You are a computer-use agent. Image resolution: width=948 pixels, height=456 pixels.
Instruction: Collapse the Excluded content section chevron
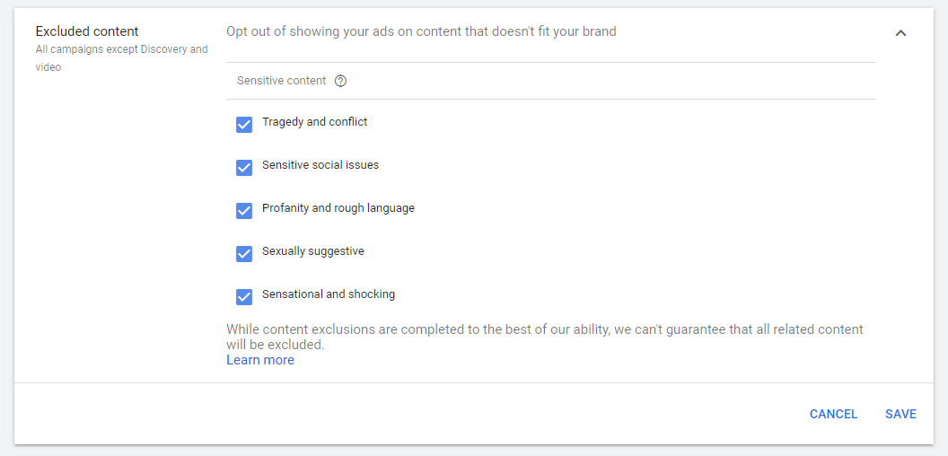[900, 32]
